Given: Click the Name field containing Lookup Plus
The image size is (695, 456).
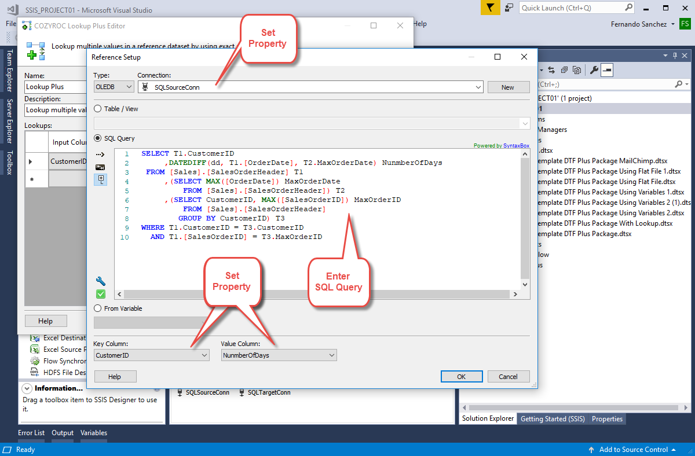Looking at the screenshot, I should 56,87.
